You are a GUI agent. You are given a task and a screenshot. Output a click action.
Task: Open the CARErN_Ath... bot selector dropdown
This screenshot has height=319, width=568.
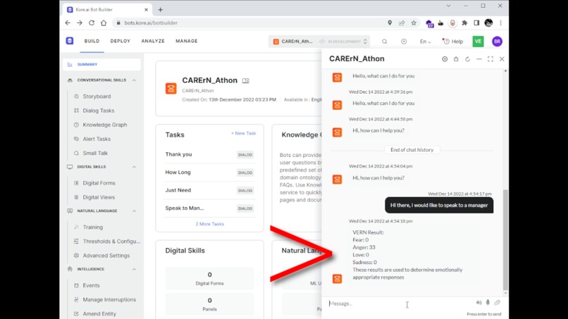point(319,42)
